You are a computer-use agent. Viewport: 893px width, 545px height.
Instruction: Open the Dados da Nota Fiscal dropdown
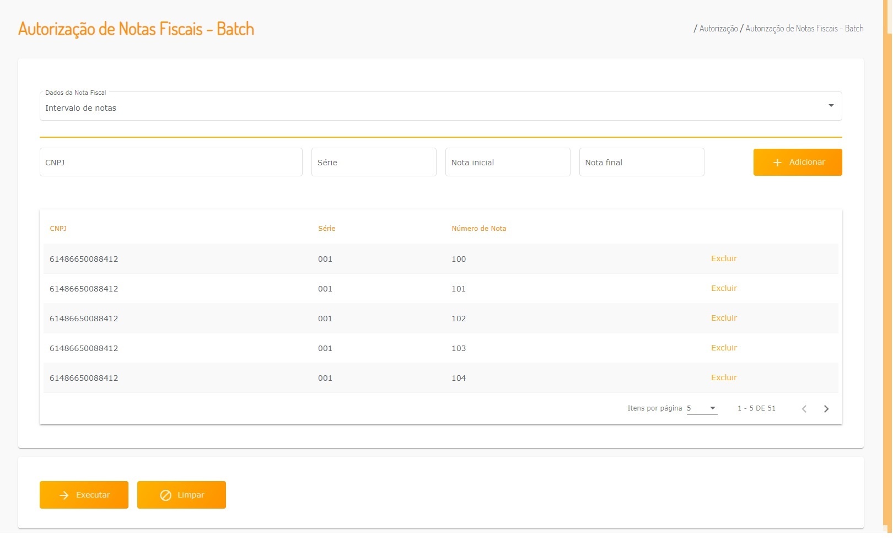pyautogui.click(x=440, y=106)
